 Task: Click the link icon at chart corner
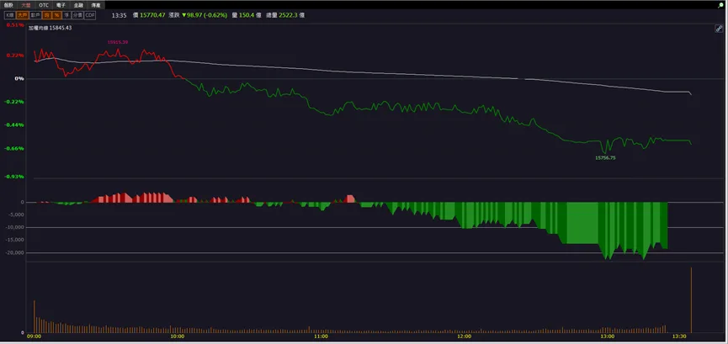pos(719,29)
